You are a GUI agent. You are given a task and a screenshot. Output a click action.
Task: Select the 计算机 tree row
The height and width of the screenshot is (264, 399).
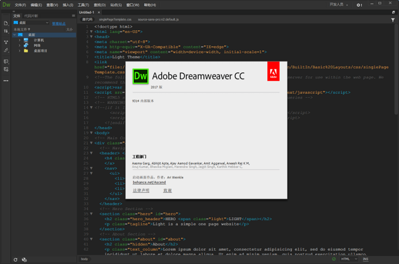coord(44,40)
